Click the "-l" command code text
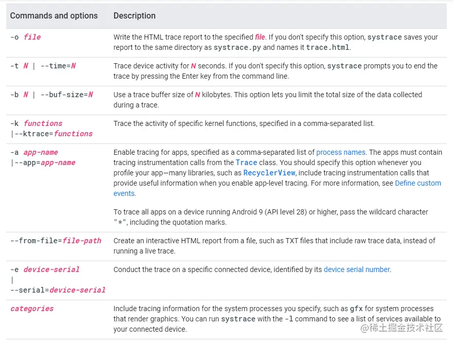 click(290, 319)
